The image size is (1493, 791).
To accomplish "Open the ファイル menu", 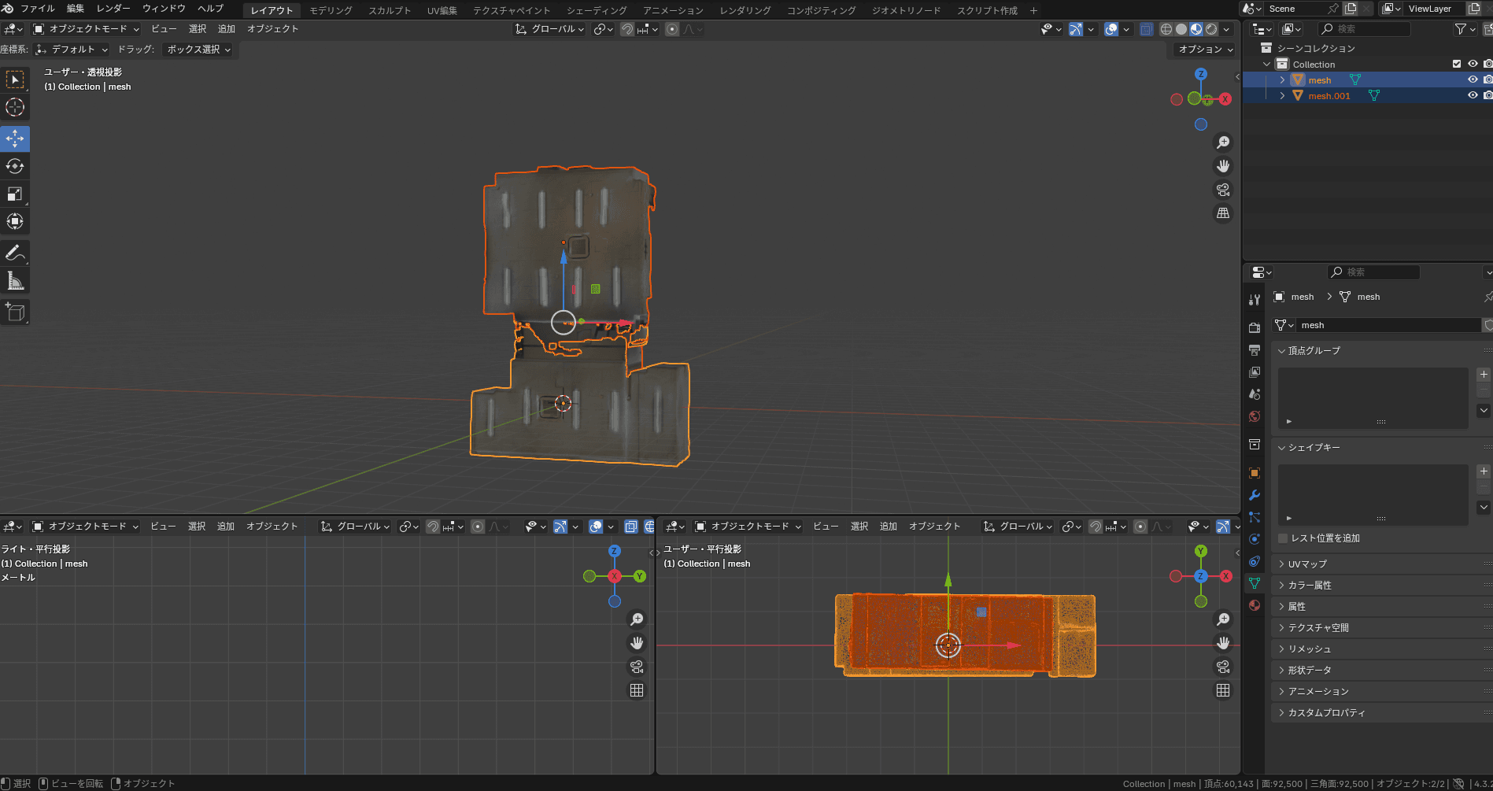I will coord(37,9).
